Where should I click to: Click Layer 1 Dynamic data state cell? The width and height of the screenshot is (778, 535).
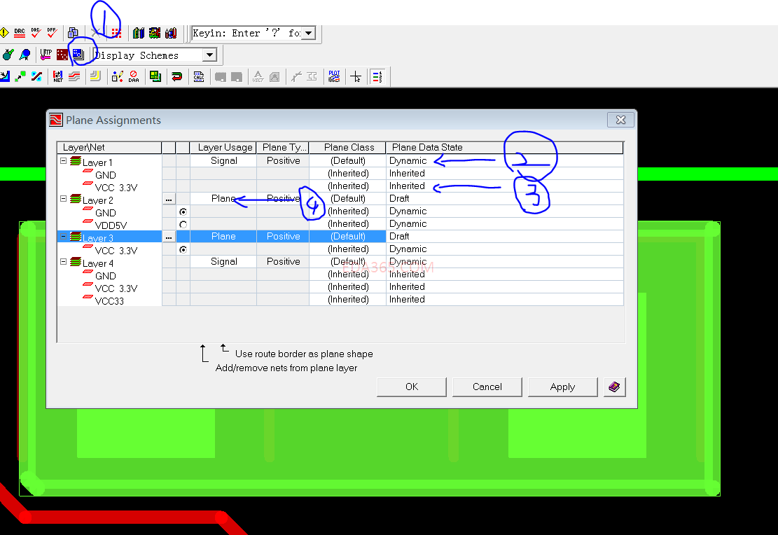[x=505, y=161]
